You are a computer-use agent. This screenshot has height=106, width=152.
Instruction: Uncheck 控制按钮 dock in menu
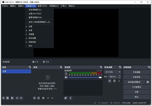[39, 42]
